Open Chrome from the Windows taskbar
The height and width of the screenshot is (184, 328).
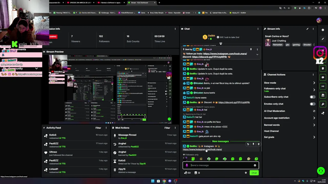click(164, 181)
